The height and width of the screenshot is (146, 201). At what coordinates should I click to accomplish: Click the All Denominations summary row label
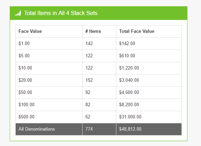(x=49, y=129)
